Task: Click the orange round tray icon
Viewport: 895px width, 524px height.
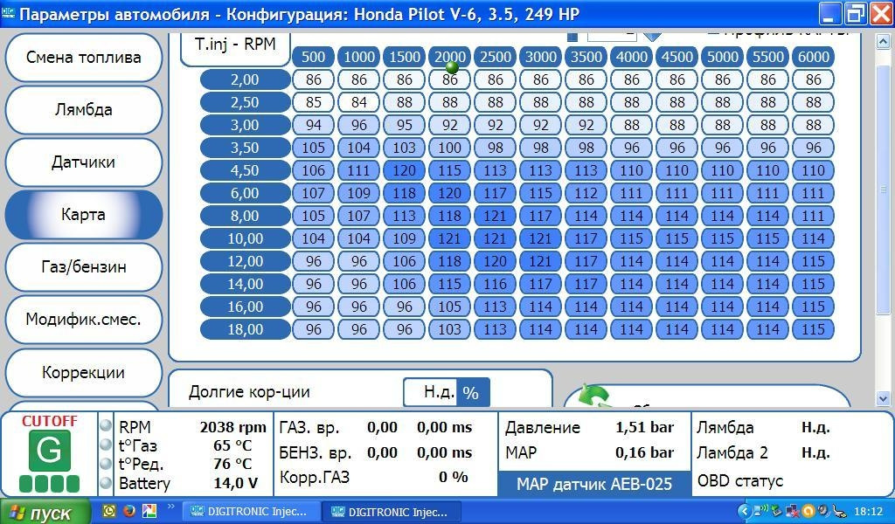Action: point(808,511)
